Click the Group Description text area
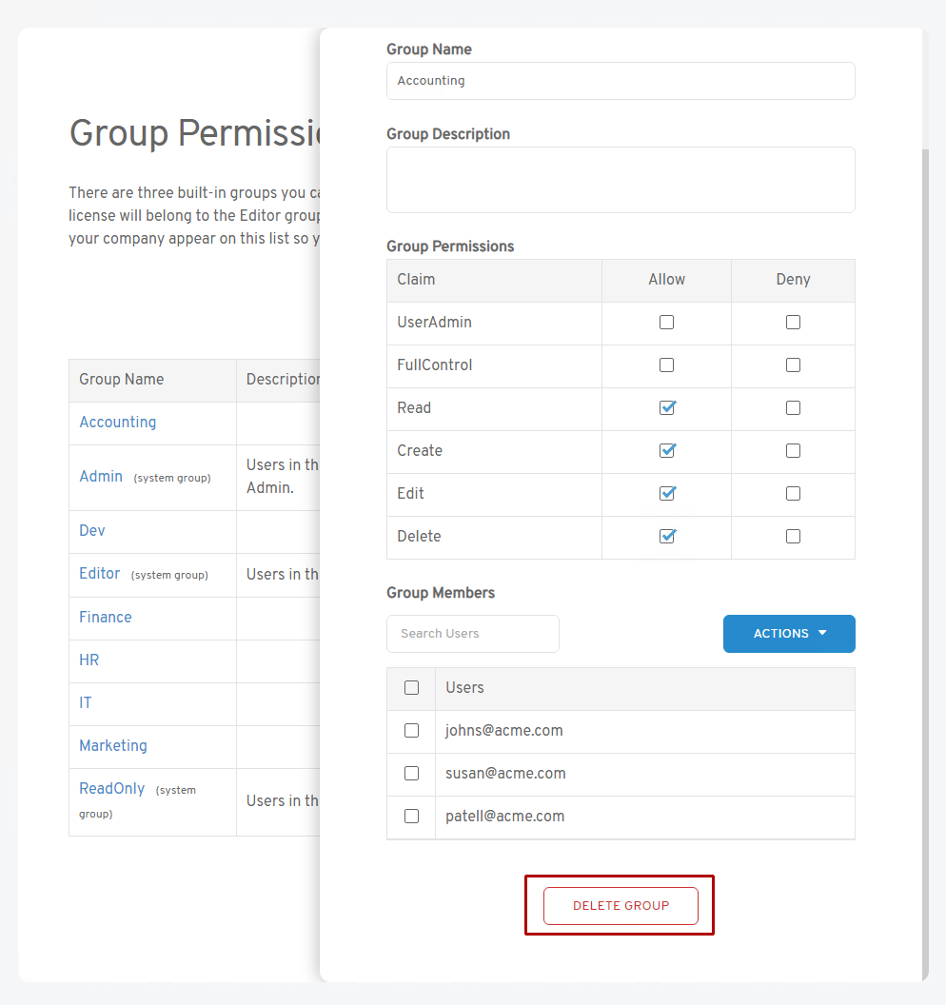 pyautogui.click(x=621, y=180)
